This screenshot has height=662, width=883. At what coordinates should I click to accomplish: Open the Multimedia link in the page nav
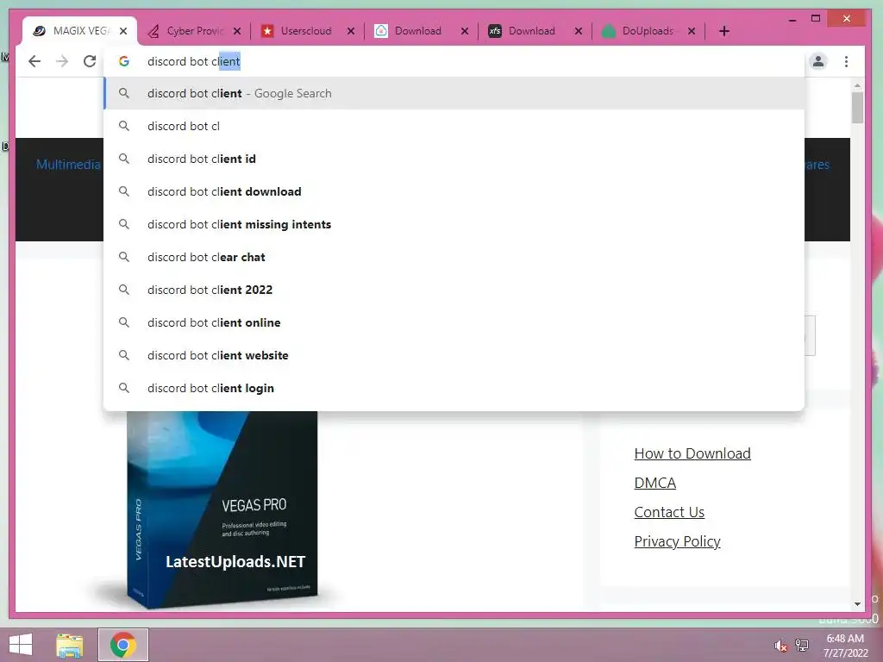(x=68, y=165)
